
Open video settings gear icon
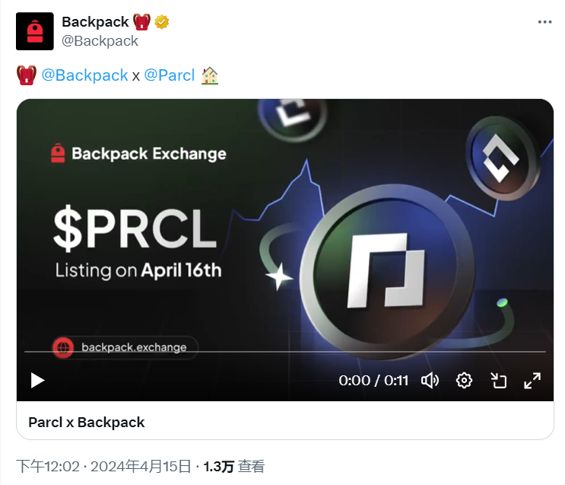click(464, 381)
